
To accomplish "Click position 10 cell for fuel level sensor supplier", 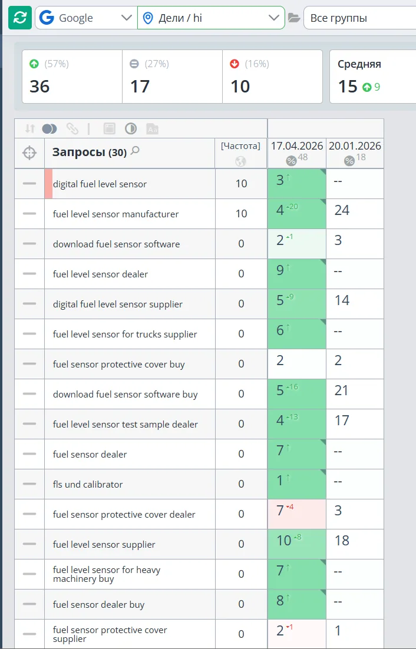I will point(297,544).
